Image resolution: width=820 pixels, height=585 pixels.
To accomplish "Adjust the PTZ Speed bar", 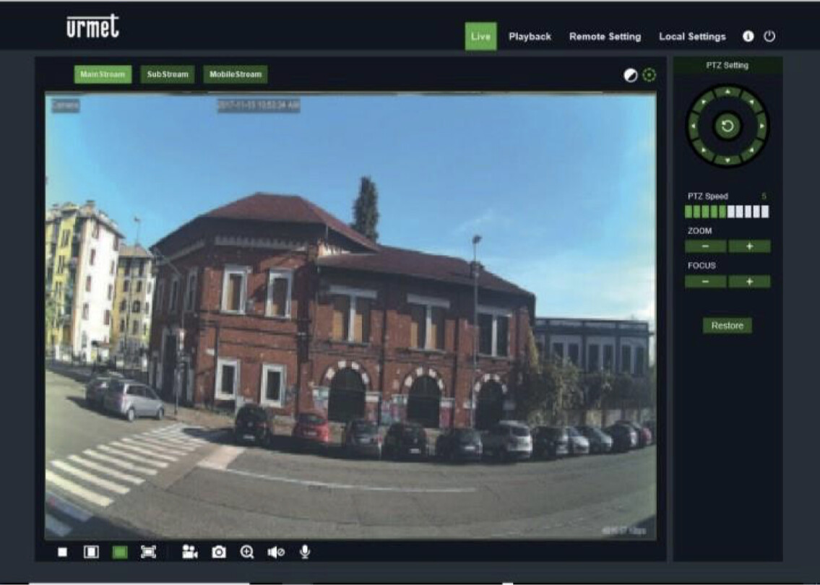I will (x=727, y=212).
